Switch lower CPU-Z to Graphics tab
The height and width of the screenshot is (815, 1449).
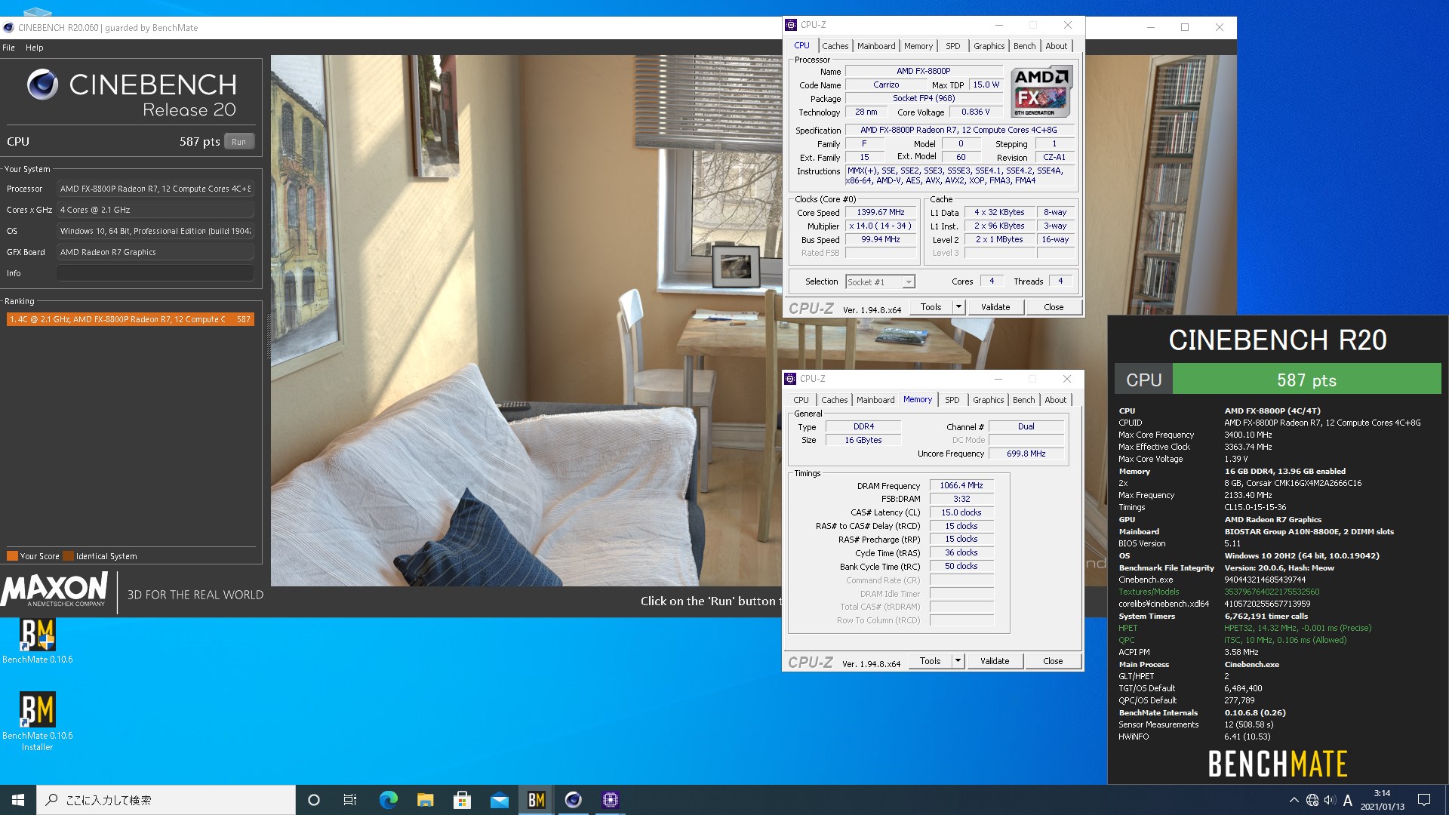(988, 400)
